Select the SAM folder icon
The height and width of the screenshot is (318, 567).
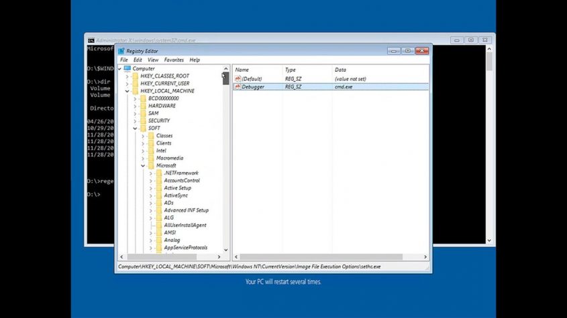(142, 113)
